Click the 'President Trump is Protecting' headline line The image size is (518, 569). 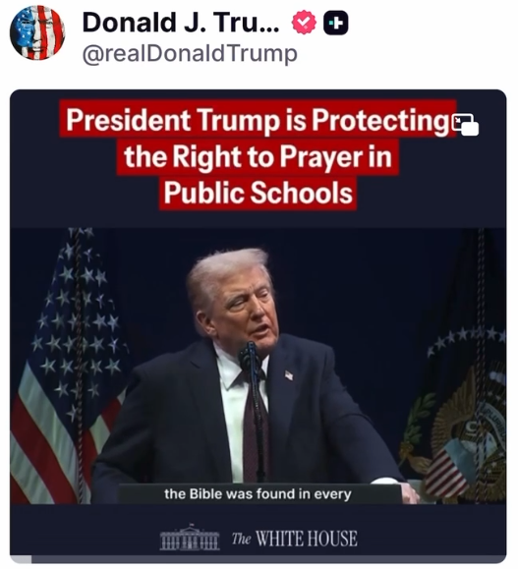click(x=258, y=119)
